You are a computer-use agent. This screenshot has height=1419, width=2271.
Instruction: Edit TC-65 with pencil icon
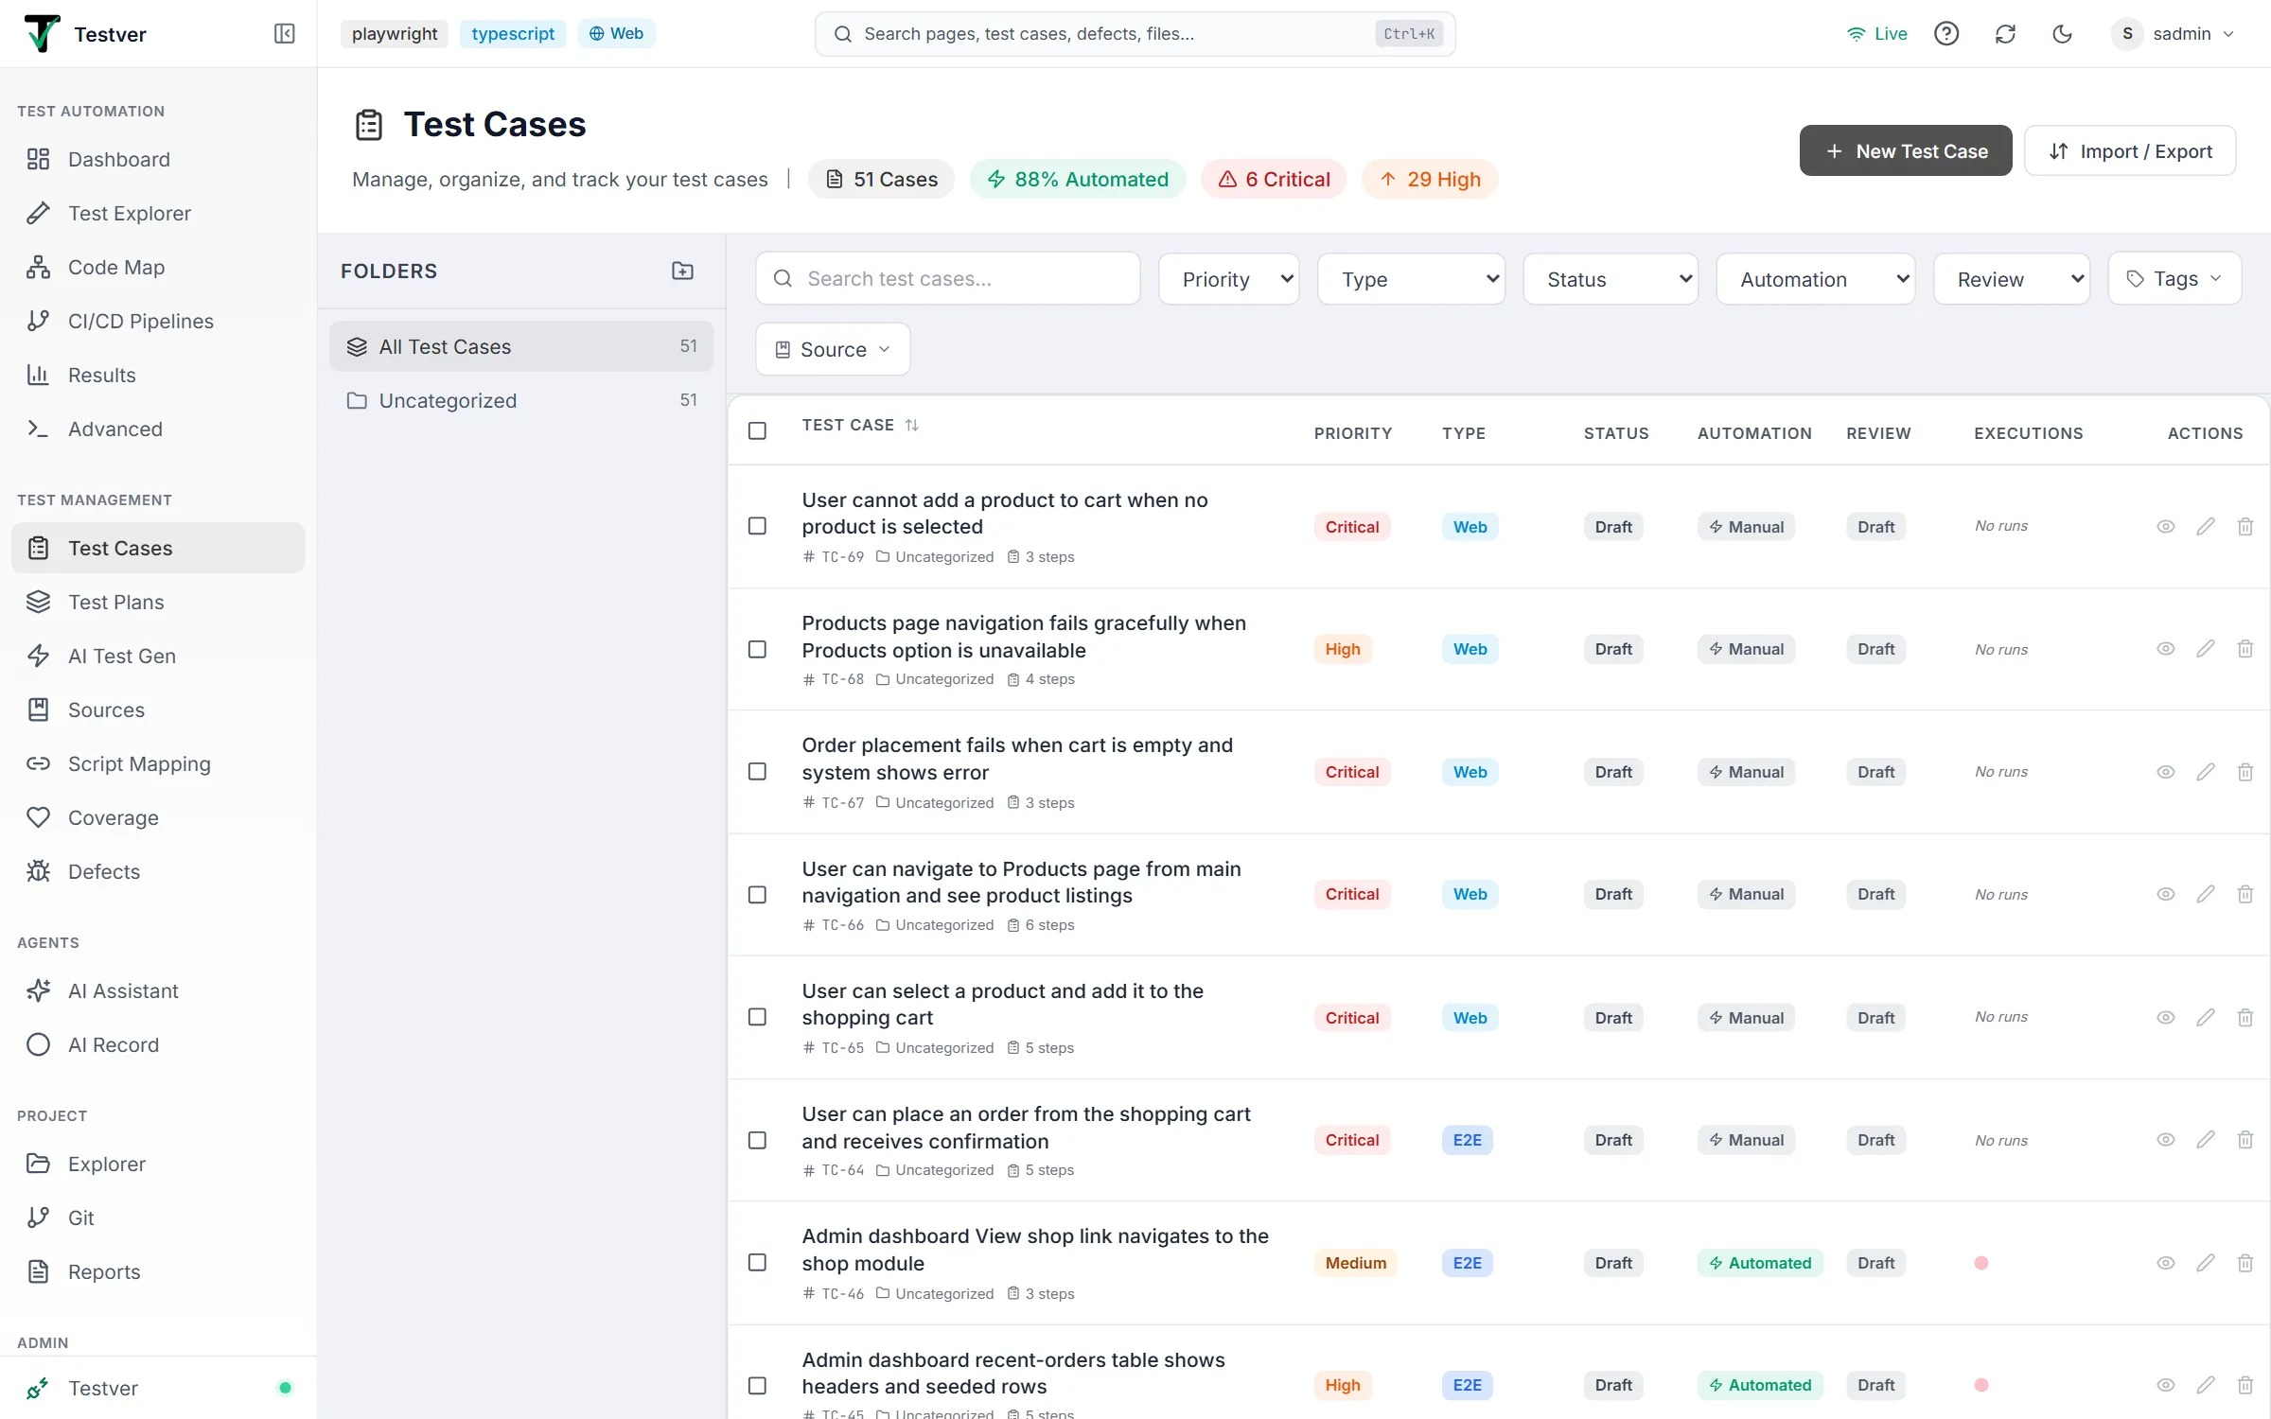[x=2206, y=1017]
